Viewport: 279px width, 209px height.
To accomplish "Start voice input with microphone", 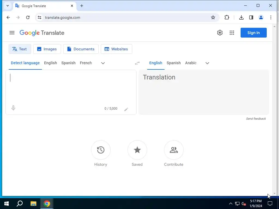I will [13, 108].
